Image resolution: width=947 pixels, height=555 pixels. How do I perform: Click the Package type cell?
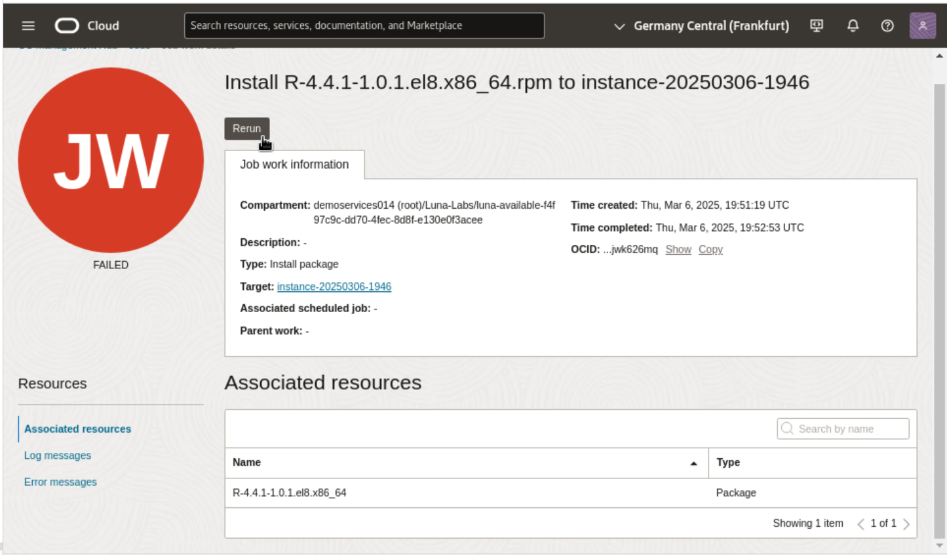pos(736,493)
